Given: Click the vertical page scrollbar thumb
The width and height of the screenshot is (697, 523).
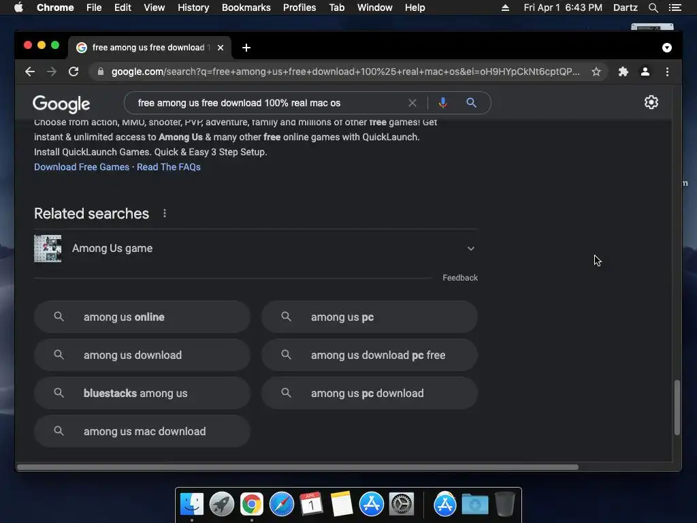Looking at the screenshot, I should 677,407.
